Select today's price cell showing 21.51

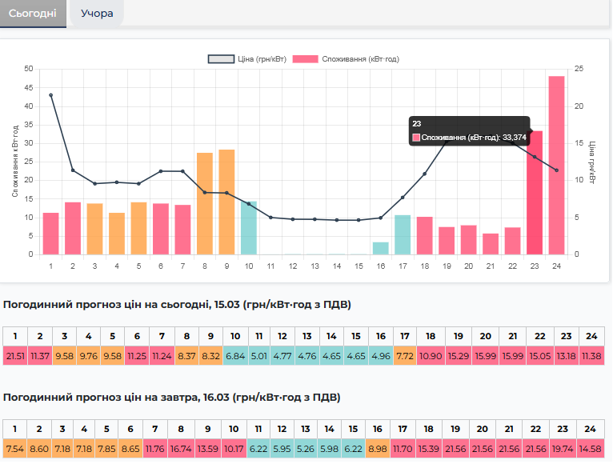pyautogui.click(x=14, y=355)
